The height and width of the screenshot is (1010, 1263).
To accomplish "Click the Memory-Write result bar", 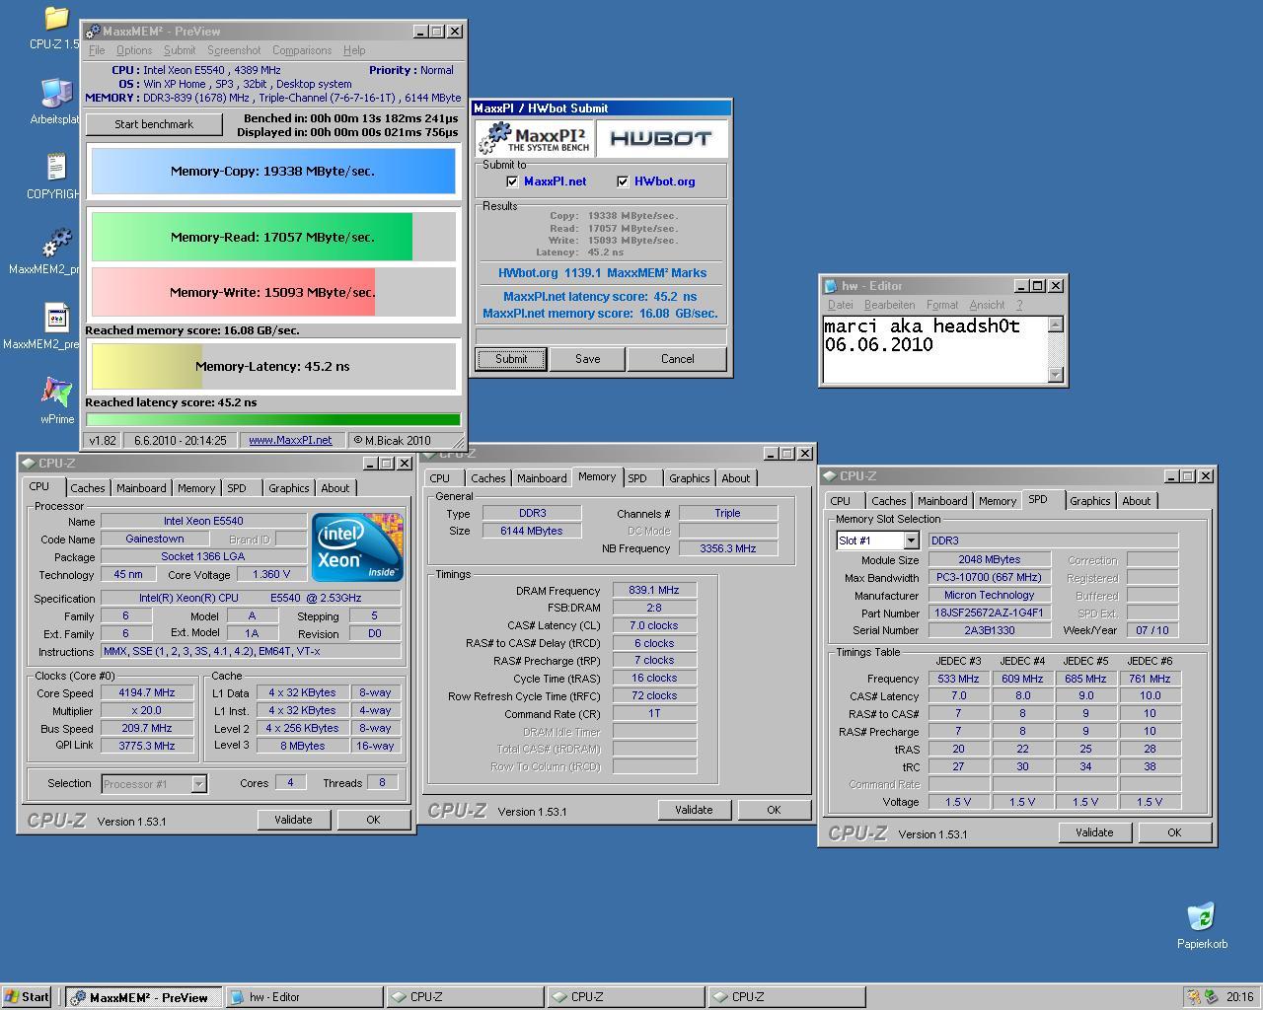I will point(273,292).
